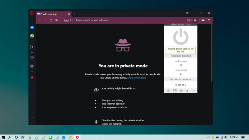The width and height of the screenshot is (249, 140).
Task: Open sidebar three-dots setup menu
Action: coord(32,118)
